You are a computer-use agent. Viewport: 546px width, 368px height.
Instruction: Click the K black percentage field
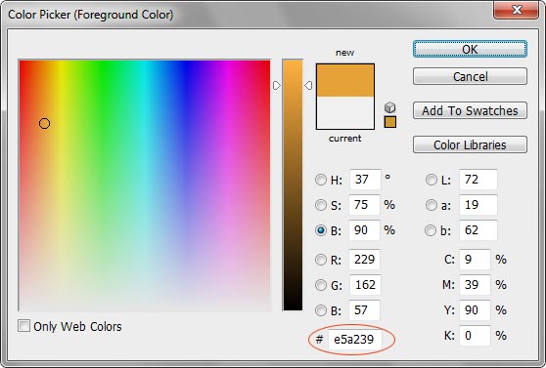tap(475, 336)
